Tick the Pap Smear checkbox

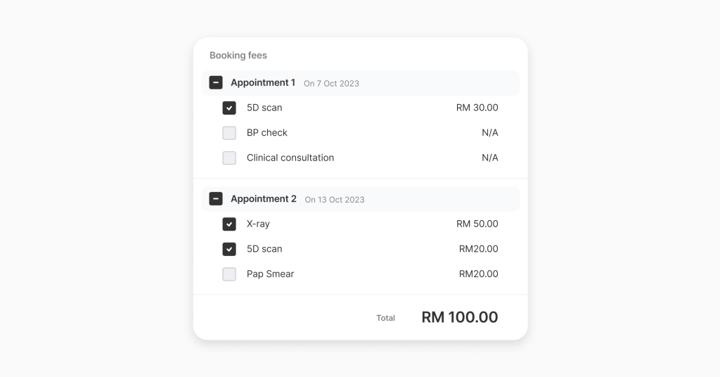coord(229,274)
